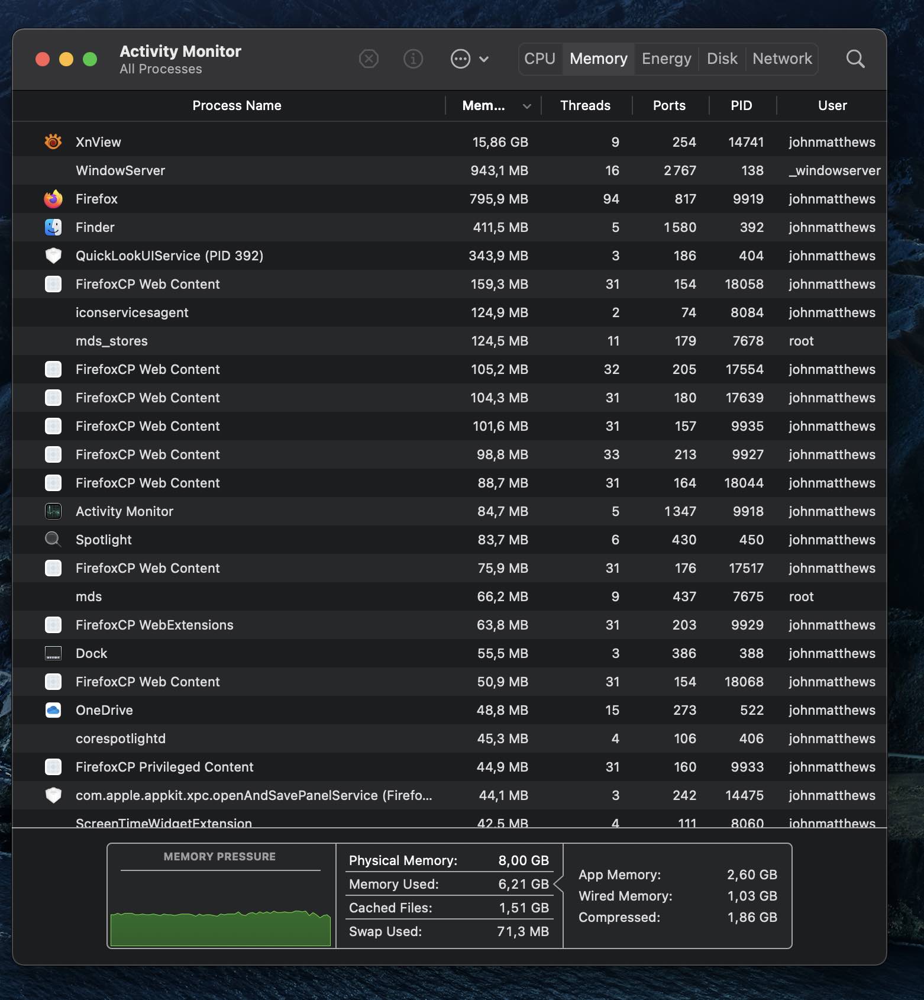Open the ellipsis action dropdown menu
Viewport: 924px width, 1000px height.
(470, 59)
